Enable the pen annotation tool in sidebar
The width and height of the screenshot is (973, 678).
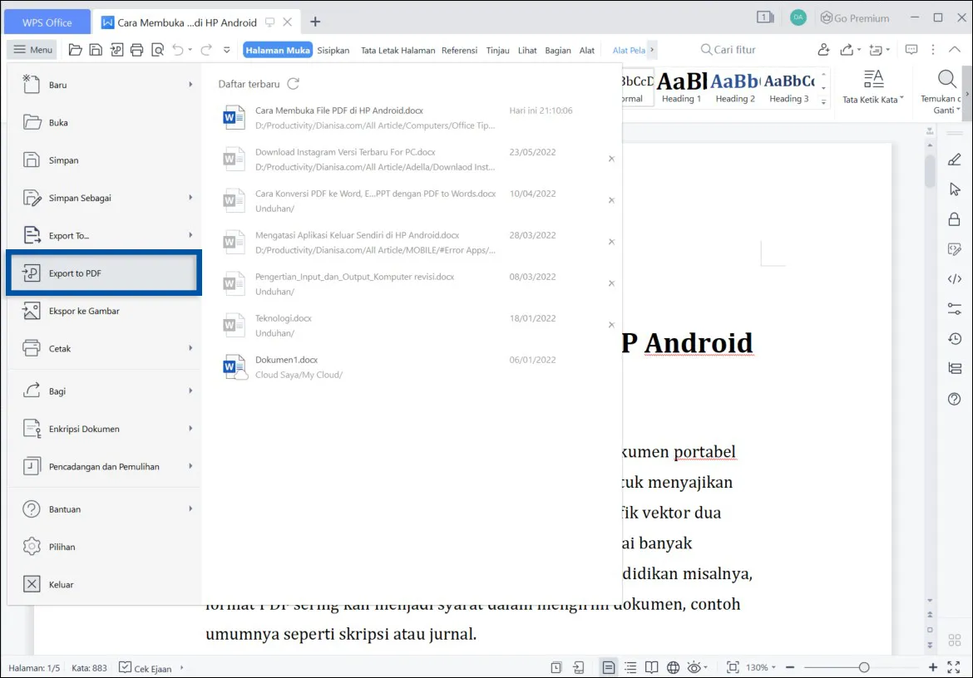pos(954,160)
